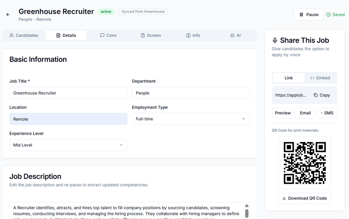Go back using the left arrow icon
Viewport: 349px width, 219px height.
(8, 15)
